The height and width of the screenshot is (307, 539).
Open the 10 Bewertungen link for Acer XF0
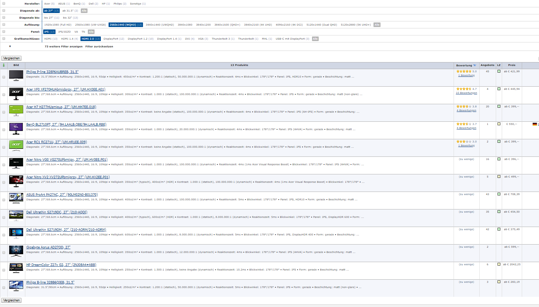click(466, 93)
